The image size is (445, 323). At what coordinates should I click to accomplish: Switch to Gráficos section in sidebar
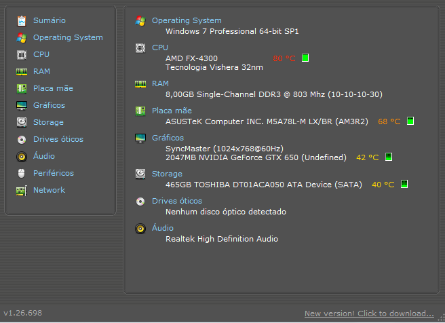tap(49, 105)
